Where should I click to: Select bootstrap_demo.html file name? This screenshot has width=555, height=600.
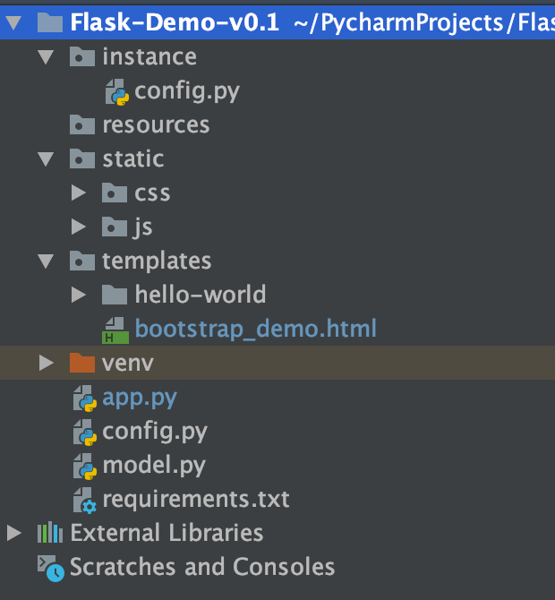(x=256, y=329)
